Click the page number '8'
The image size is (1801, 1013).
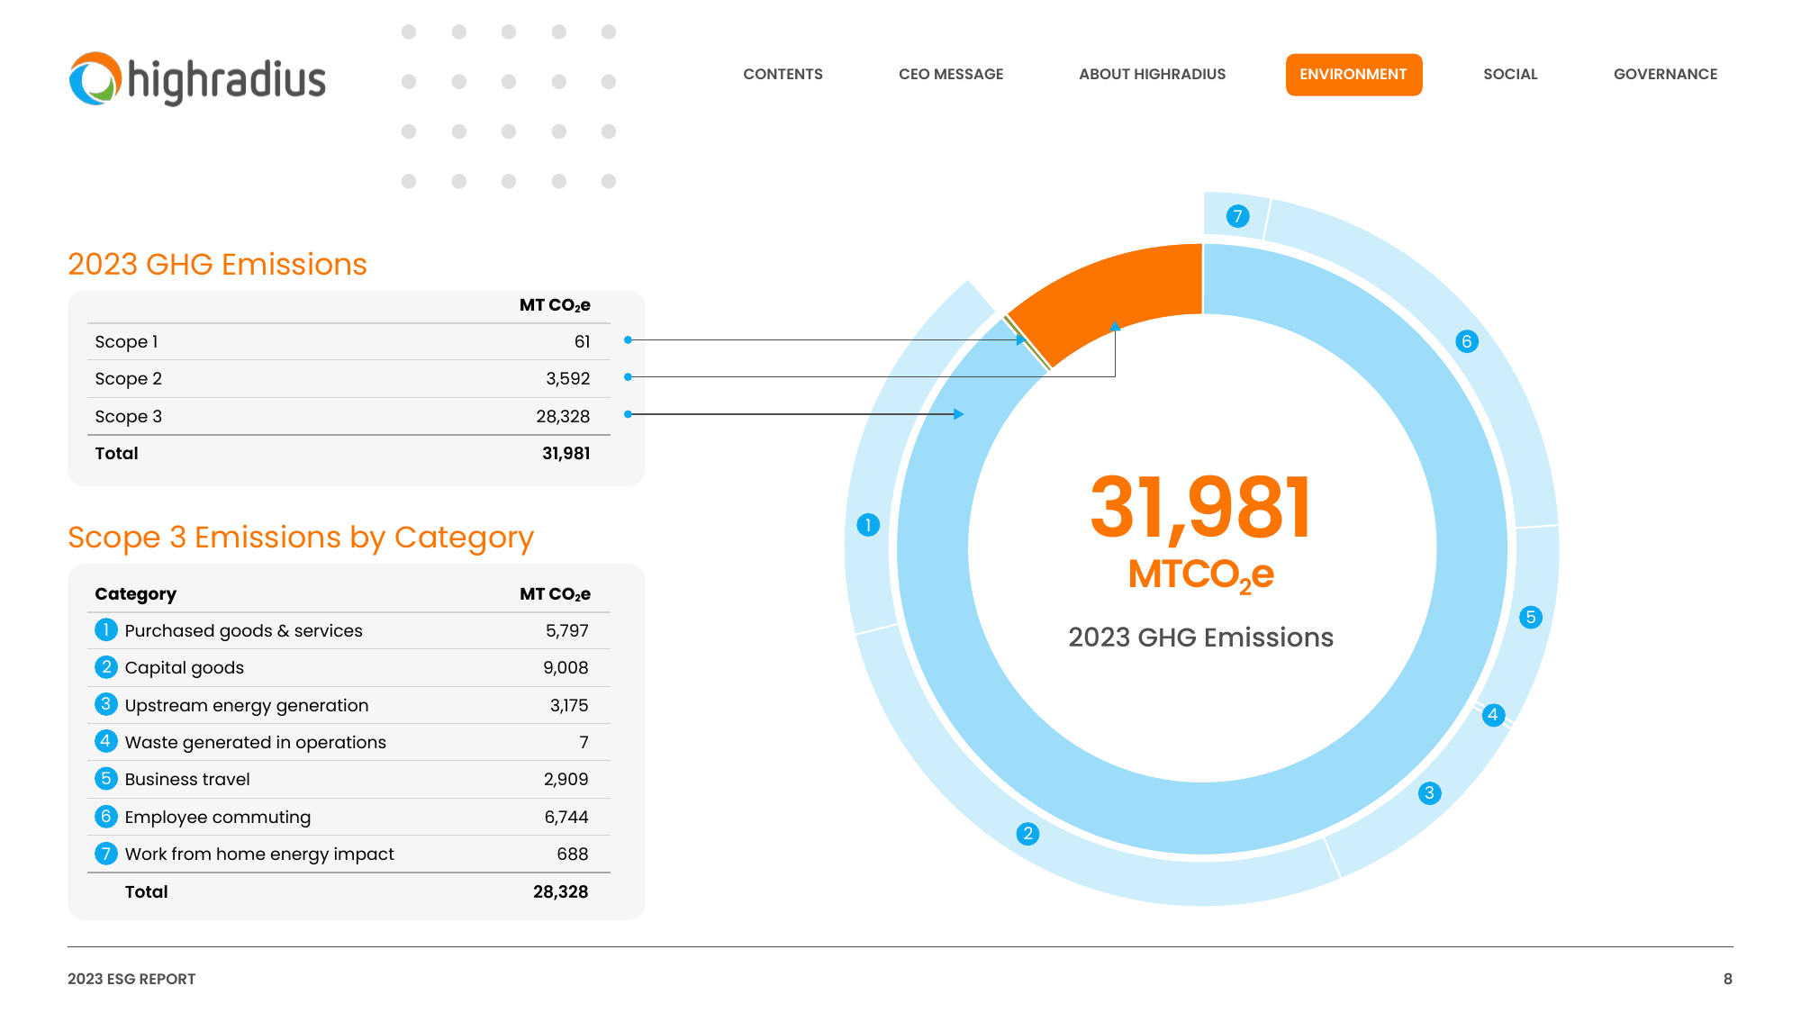[1727, 979]
